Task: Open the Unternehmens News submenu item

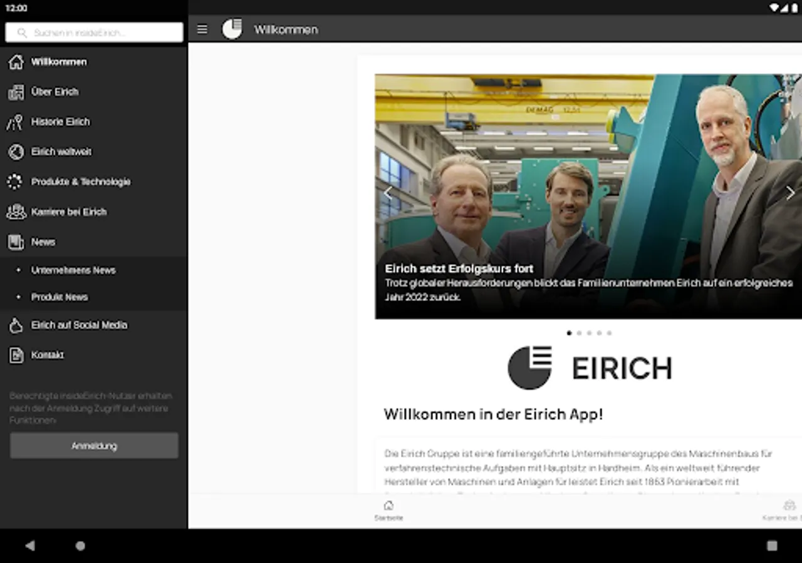Action: [94, 270]
